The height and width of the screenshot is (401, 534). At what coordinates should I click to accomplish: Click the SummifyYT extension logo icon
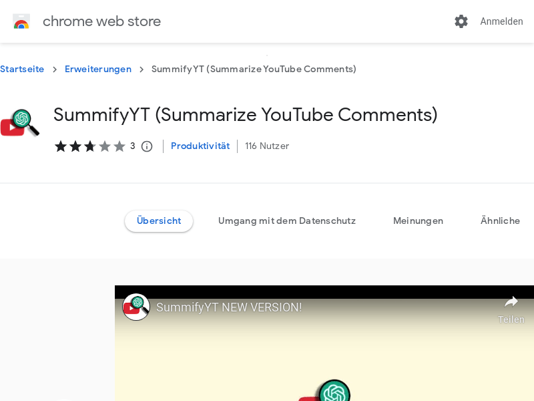[x=20, y=123]
